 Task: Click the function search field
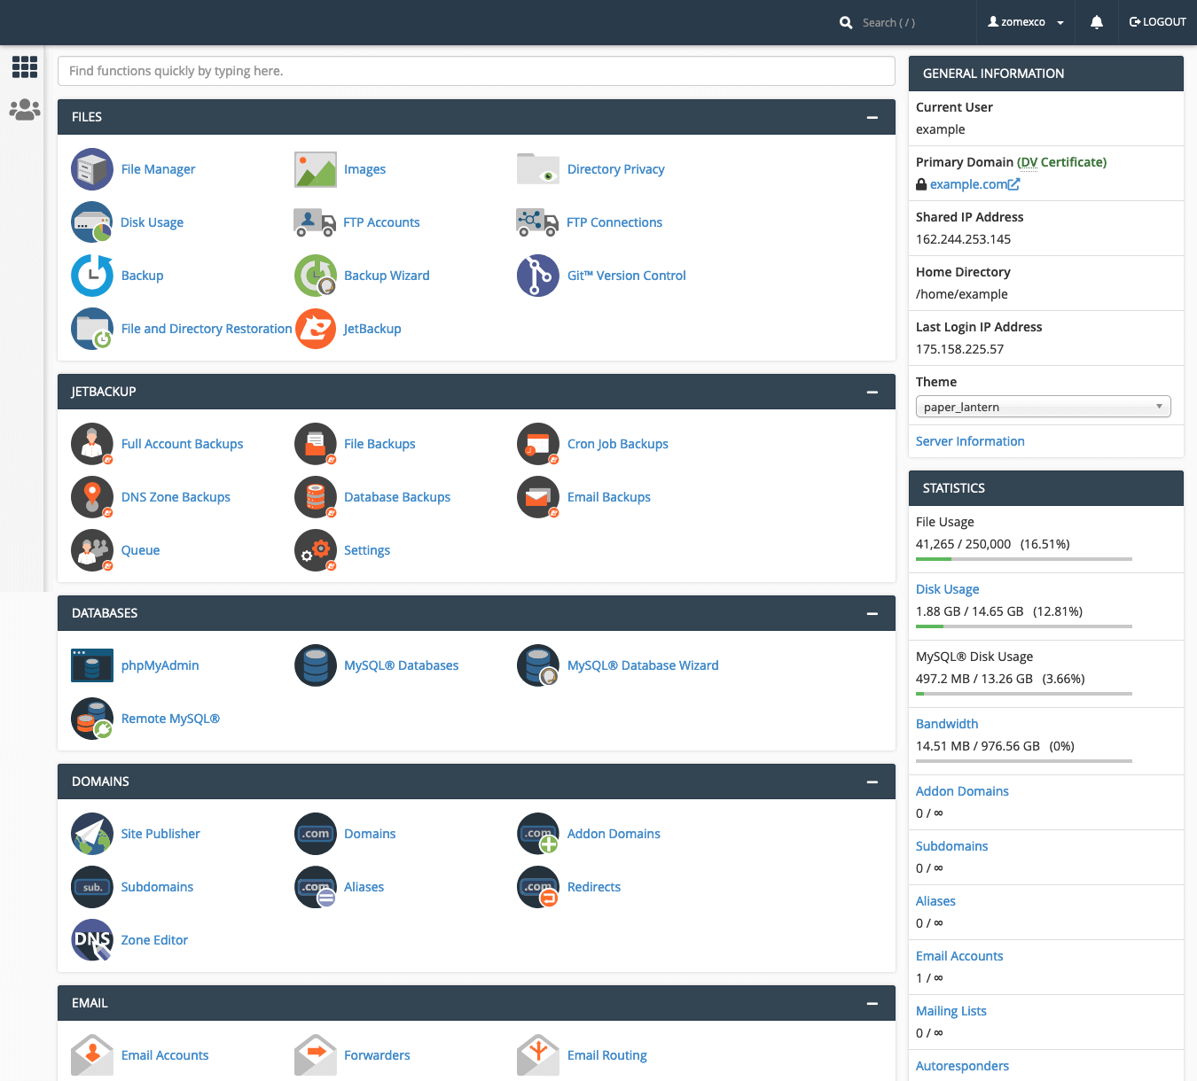click(476, 71)
